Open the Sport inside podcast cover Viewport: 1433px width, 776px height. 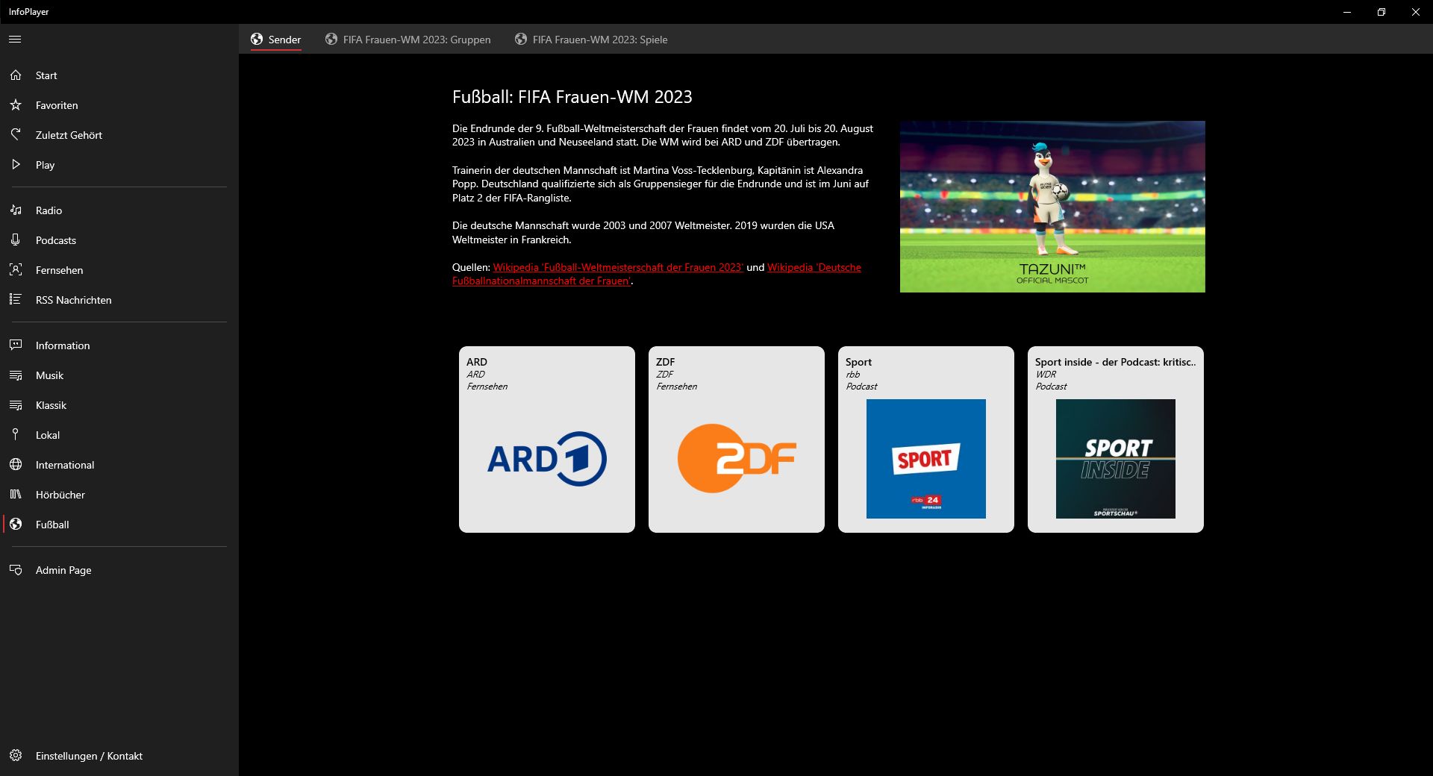pyautogui.click(x=1116, y=459)
